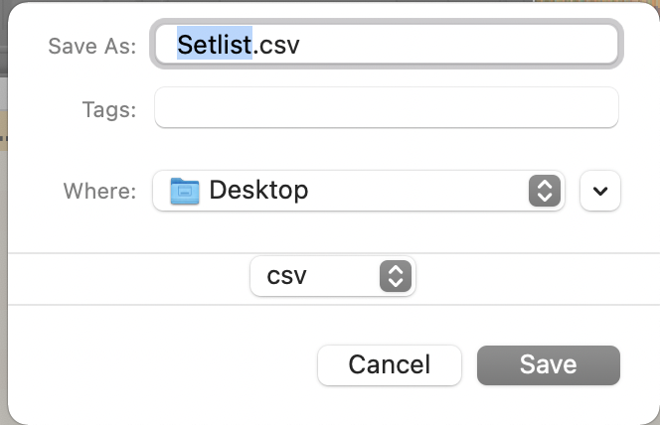Place cursor after the ".csv" extension

(x=301, y=45)
